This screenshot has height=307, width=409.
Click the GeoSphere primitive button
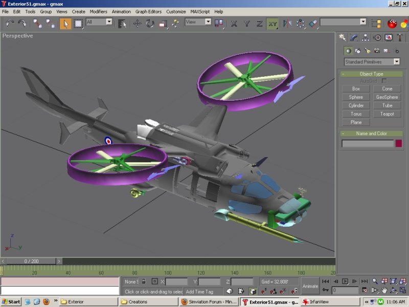[387, 97]
